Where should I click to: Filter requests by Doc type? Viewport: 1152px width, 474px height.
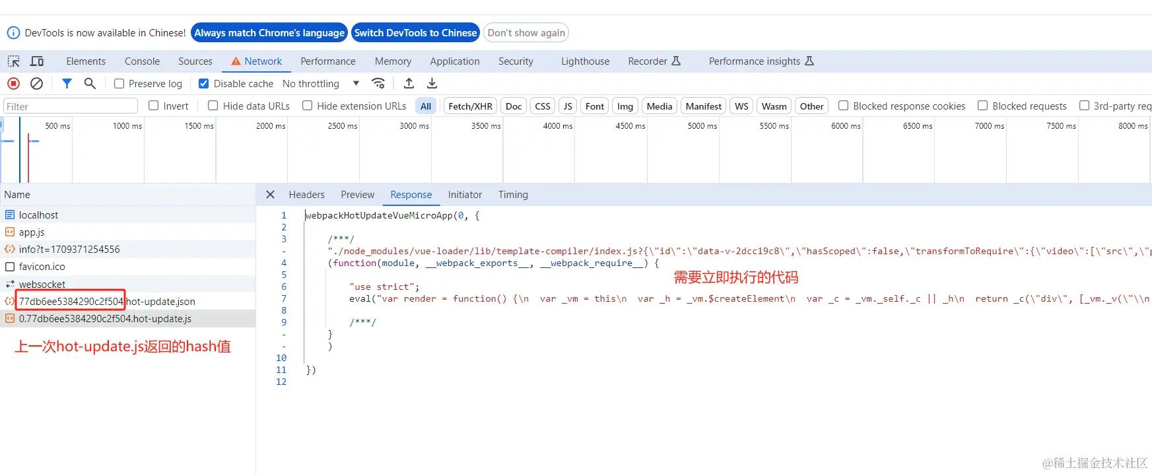pos(514,106)
